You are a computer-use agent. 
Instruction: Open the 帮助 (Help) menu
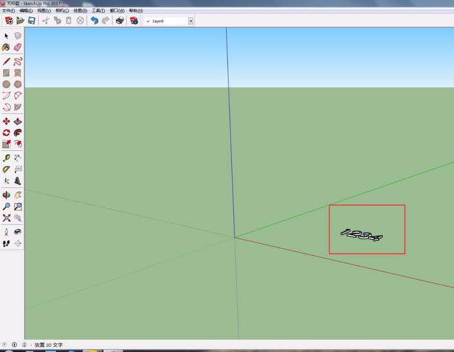pos(136,11)
